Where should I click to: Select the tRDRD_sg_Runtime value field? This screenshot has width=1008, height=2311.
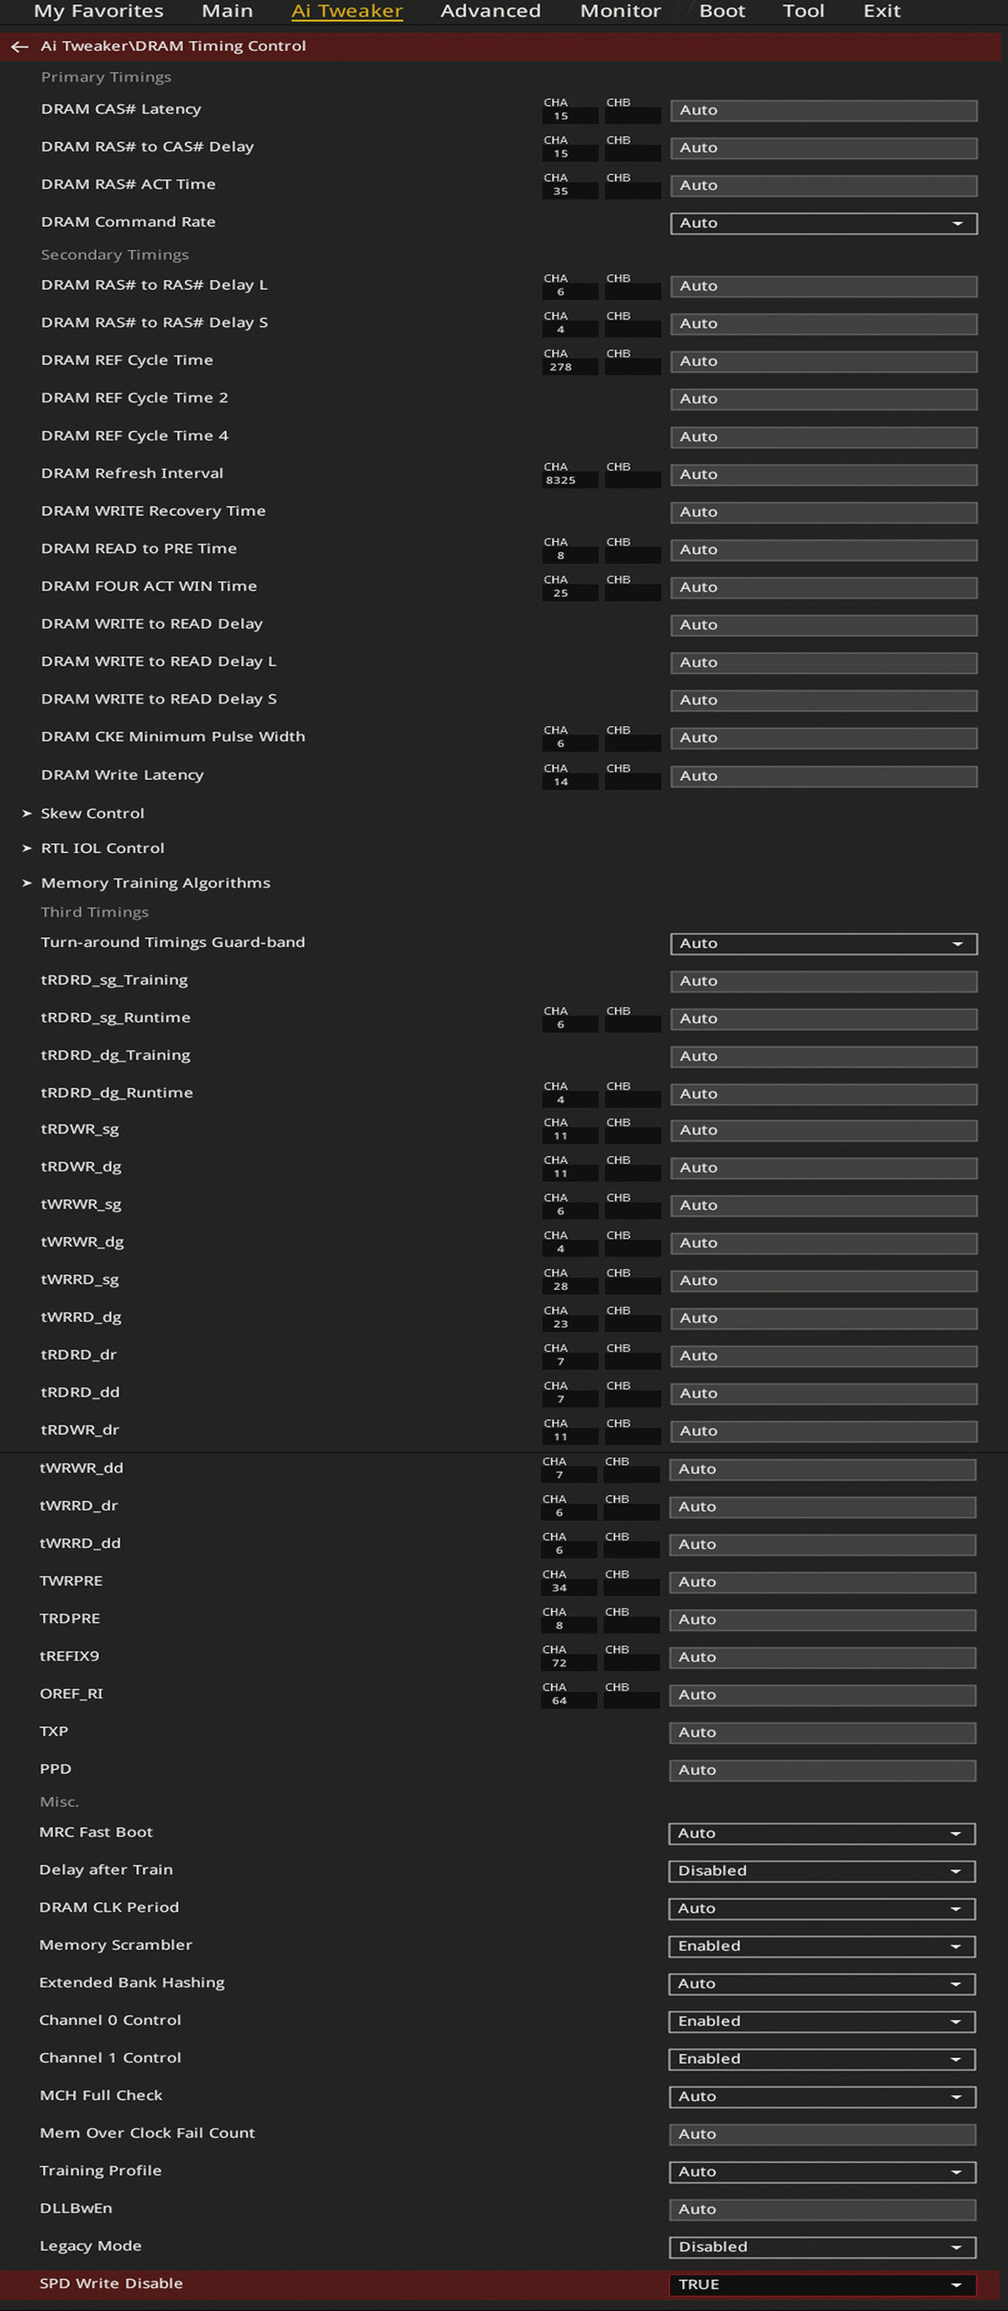pyautogui.click(x=823, y=1019)
